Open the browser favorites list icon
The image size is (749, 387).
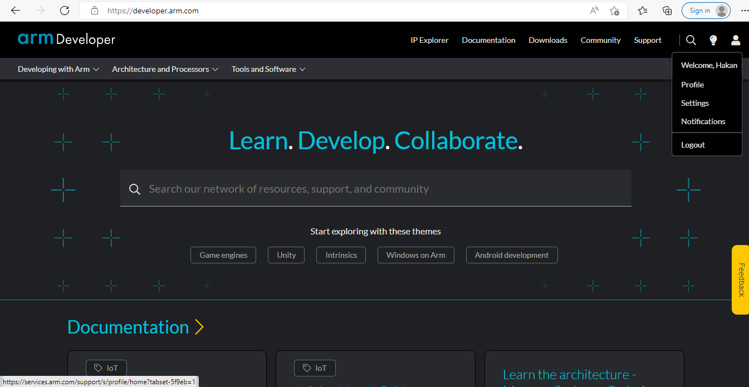click(x=643, y=11)
